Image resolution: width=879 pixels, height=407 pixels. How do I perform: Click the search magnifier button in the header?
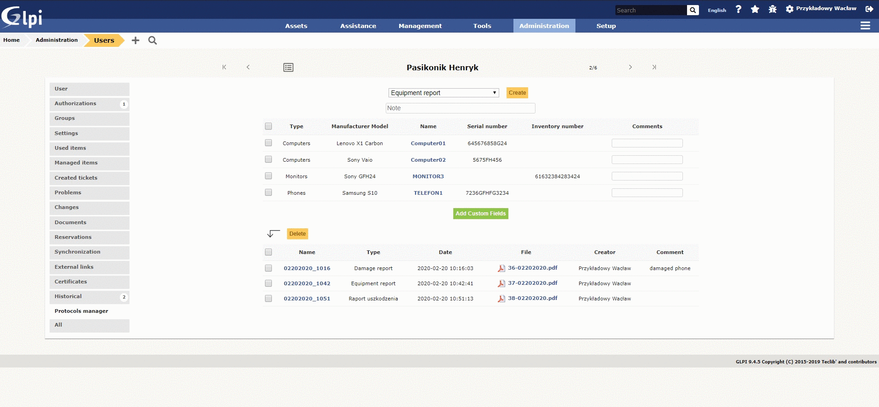[693, 10]
